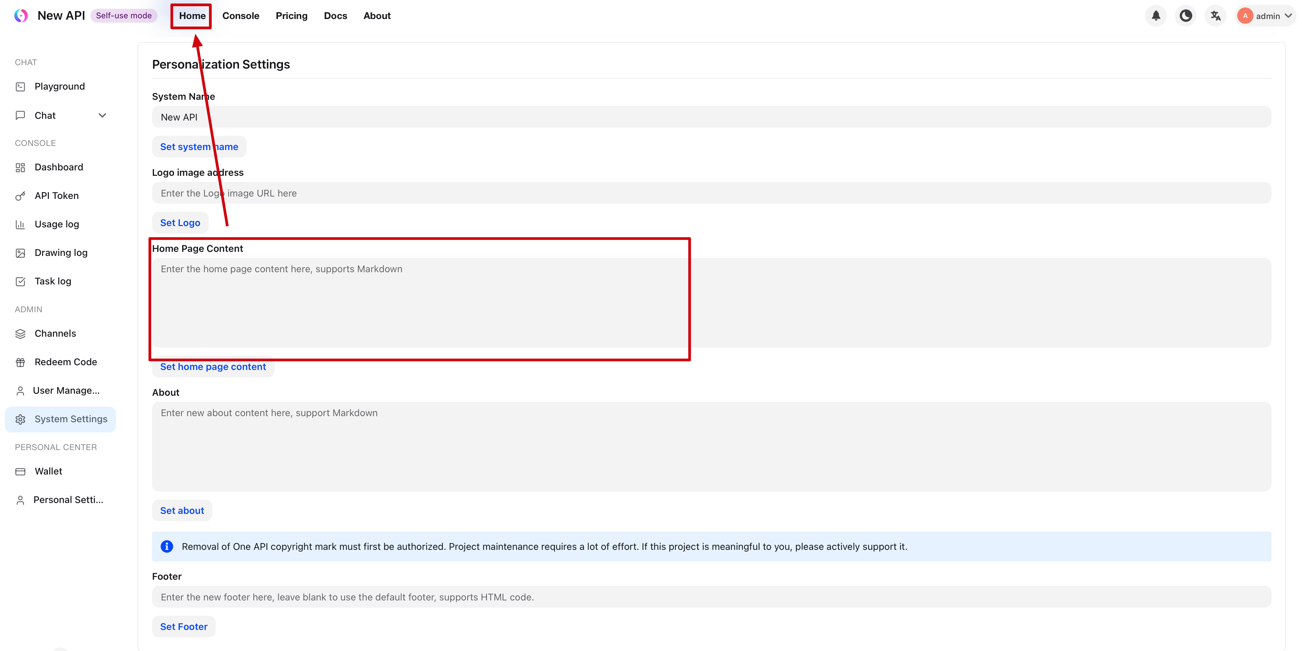Go to the Pricing tab
The image size is (1302, 651).
(291, 16)
